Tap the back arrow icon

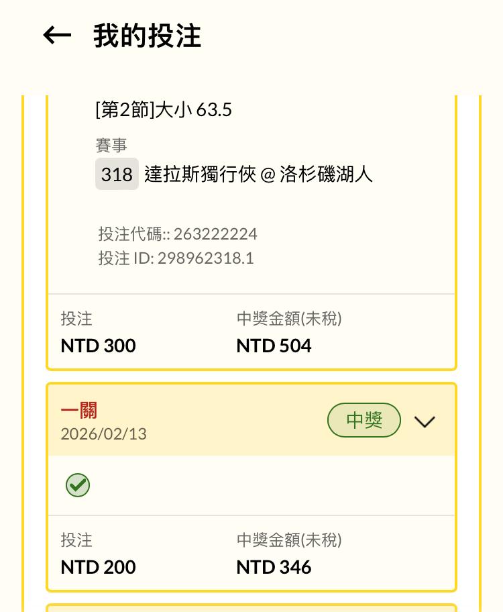pyautogui.click(x=57, y=36)
